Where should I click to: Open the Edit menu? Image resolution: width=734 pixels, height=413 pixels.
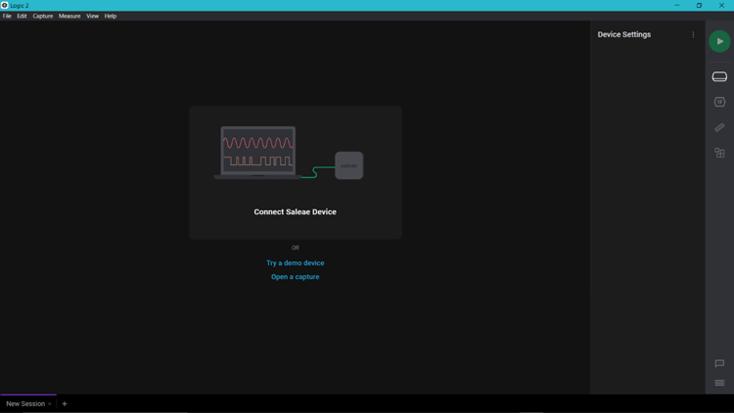coord(22,16)
